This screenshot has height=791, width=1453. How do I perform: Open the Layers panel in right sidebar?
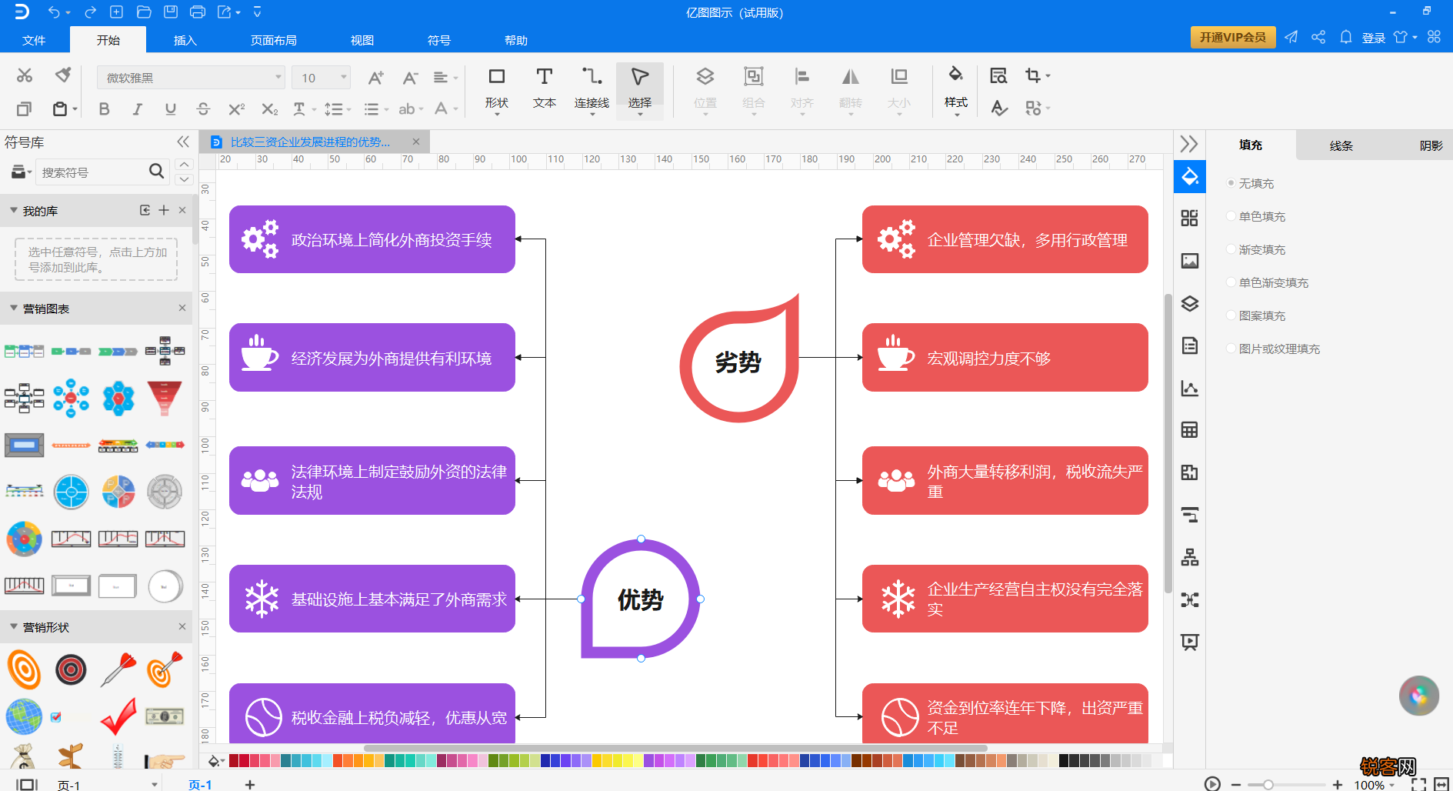coord(1189,304)
